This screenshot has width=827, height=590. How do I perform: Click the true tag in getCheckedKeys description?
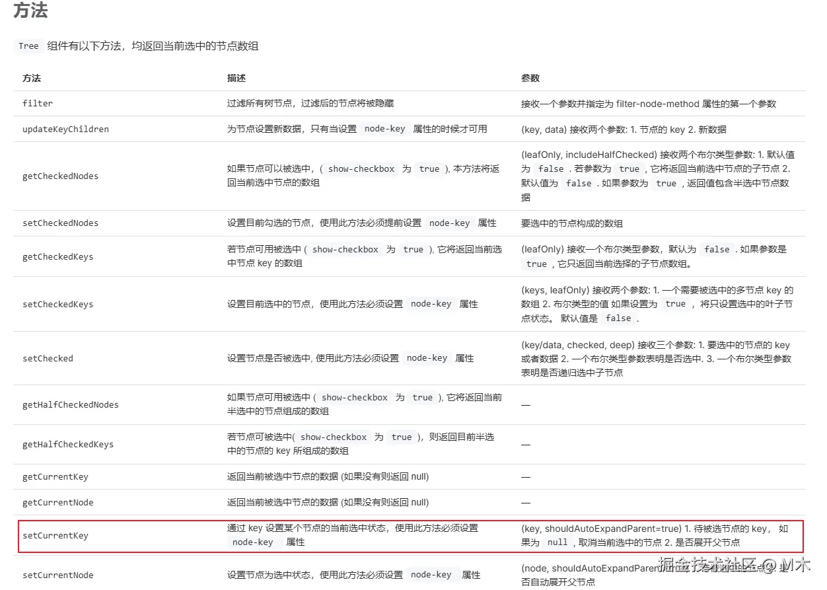click(413, 249)
